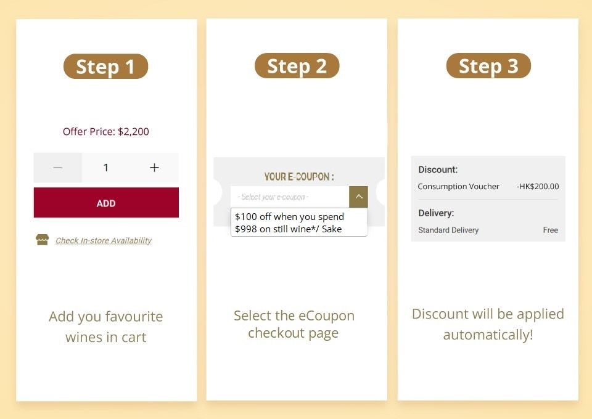The image size is (592, 419).
Task: Click 'Add you favourite wines in cart' caption
Action: pos(105,327)
